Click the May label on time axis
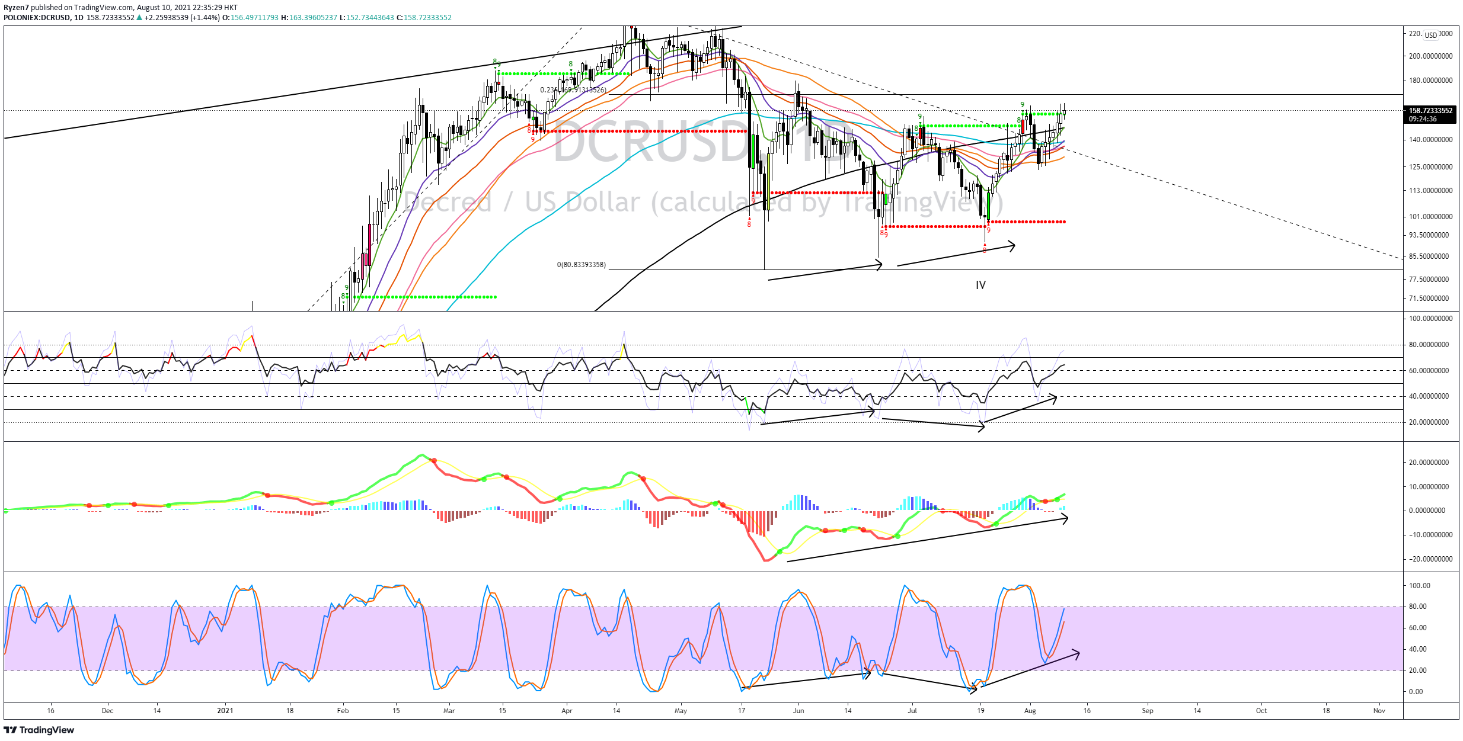This screenshot has width=1463, height=741. [x=681, y=711]
